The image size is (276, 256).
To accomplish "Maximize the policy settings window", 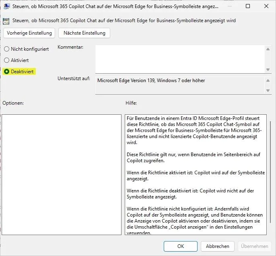I will (248, 6).
